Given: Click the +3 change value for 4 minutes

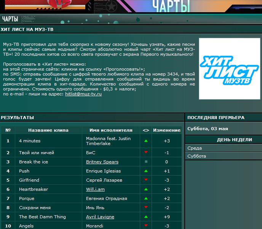Looking at the screenshot, I should click(x=167, y=141).
